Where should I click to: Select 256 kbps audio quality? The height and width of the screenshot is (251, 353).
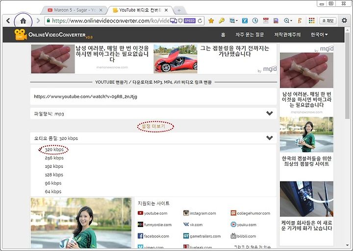click(x=54, y=158)
